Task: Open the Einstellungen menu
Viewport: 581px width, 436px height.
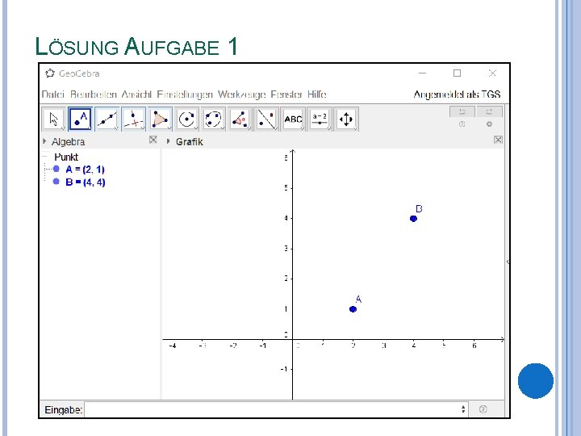Action: click(x=185, y=94)
